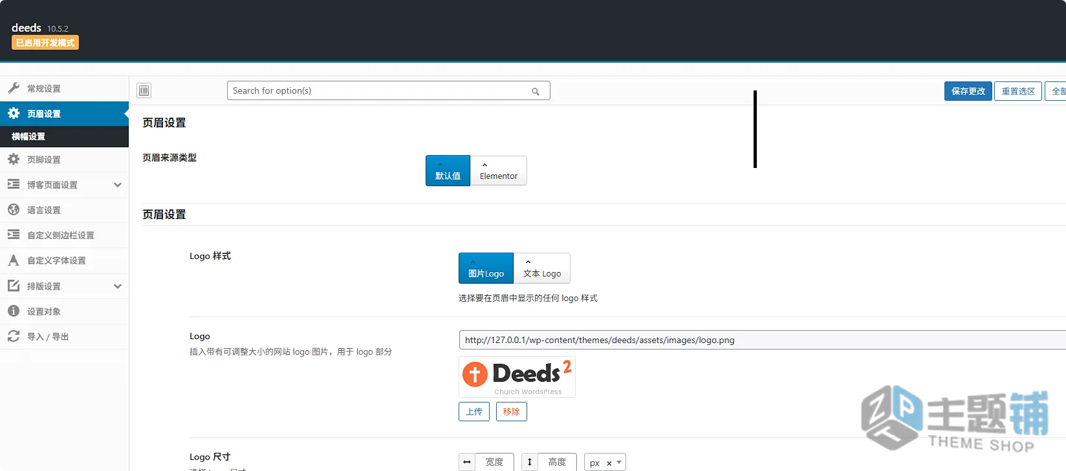The width and height of the screenshot is (1066, 471).
Task: Click 重置选区 button
Action: pos(1018,91)
